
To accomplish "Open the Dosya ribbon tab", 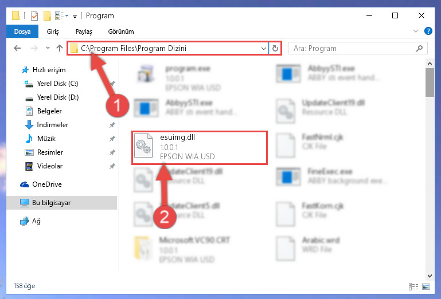I will click(x=22, y=32).
